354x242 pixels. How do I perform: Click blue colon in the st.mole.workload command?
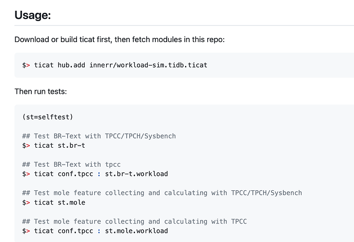pyautogui.click(x=99, y=231)
